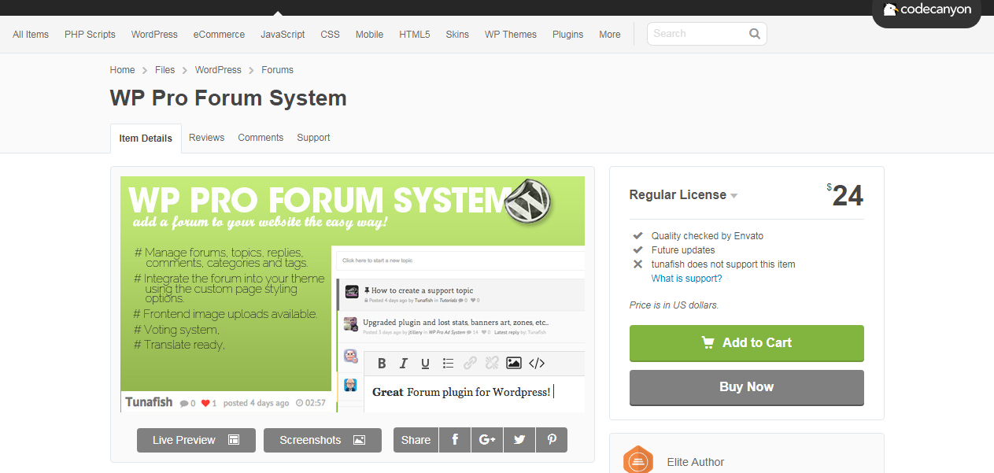The width and height of the screenshot is (994, 473).
Task: Click the shopping cart icon on Add to Cart
Action: pos(708,342)
